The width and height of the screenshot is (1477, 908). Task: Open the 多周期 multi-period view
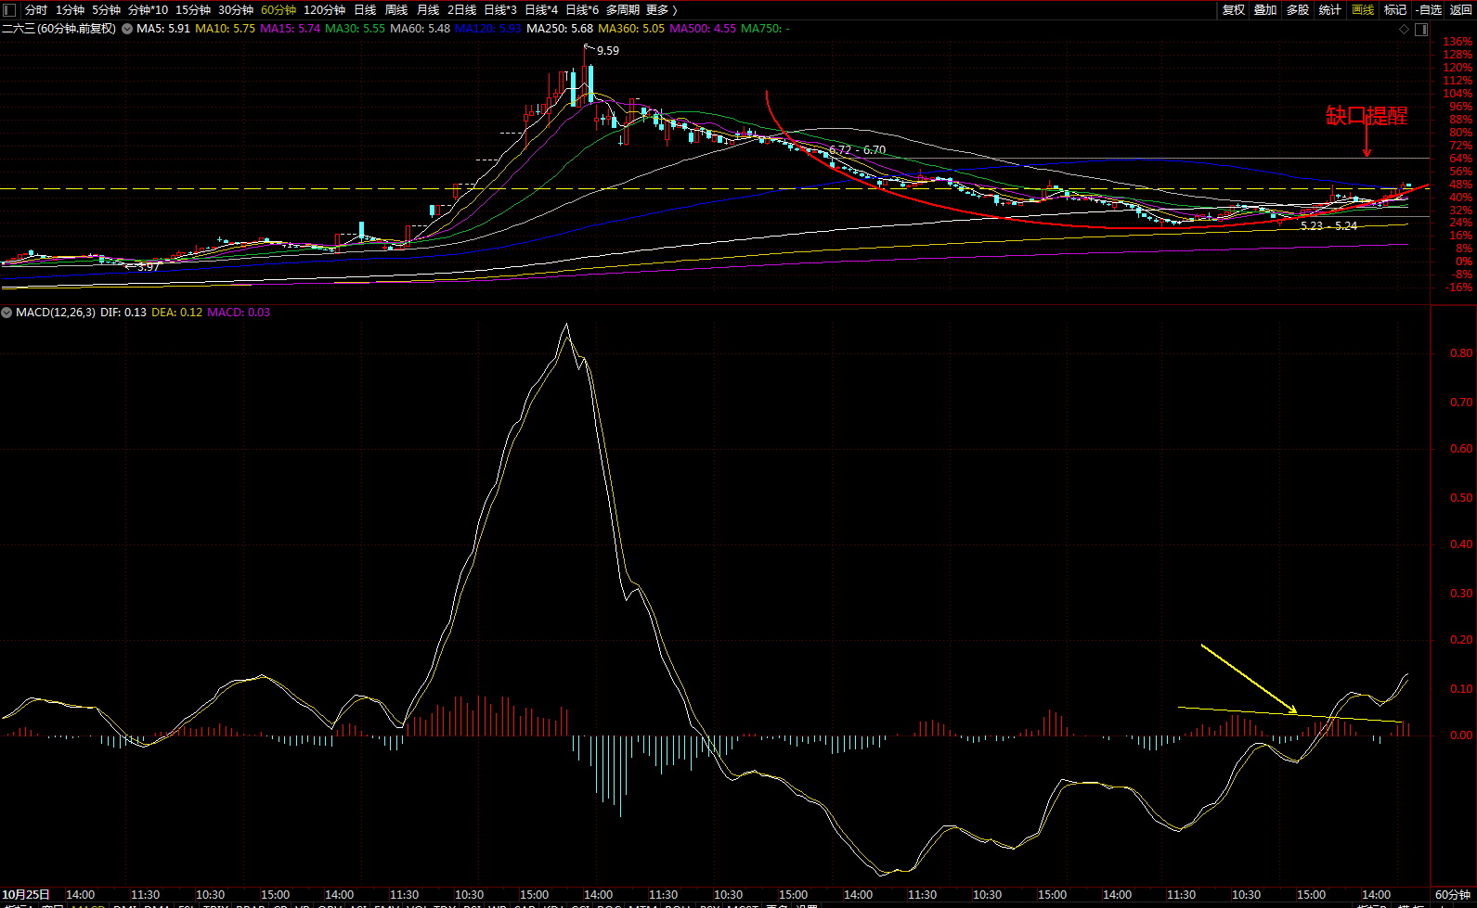623,9
